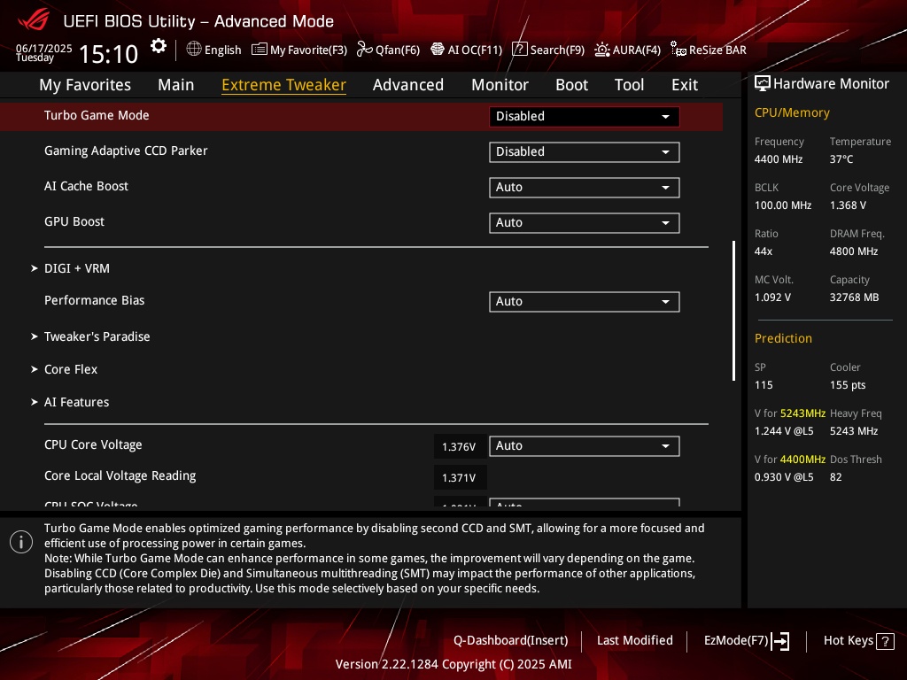The height and width of the screenshot is (680, 907).
Task: Click the 4400 MHz Frequency value
Action: click(x=779, y=159)
